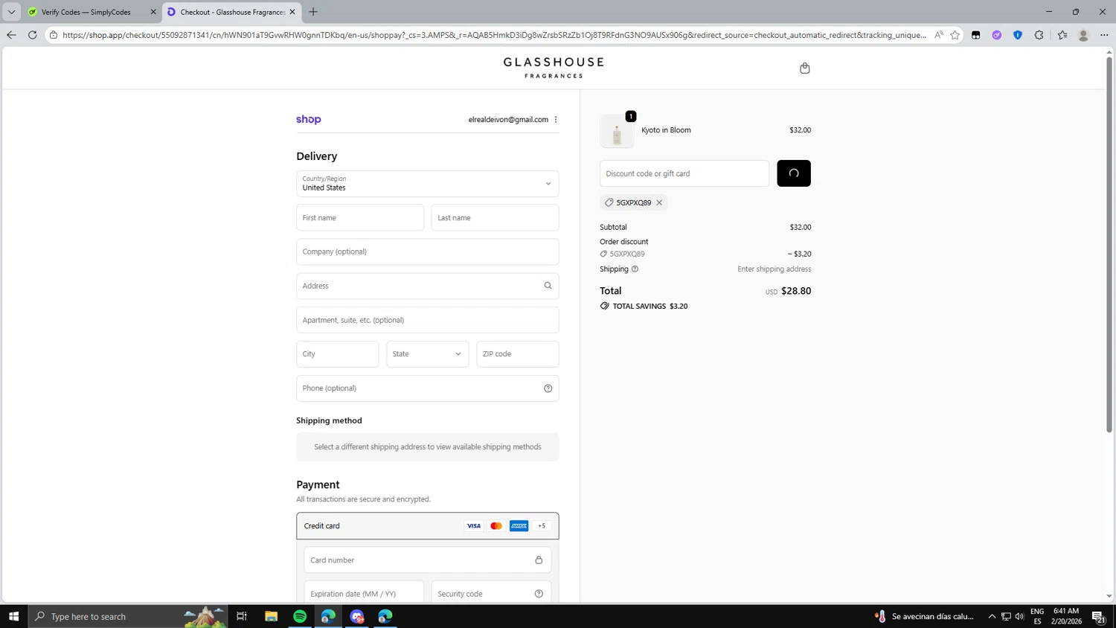
Task: Click the Shop logo
Action: tap(309, 120)
